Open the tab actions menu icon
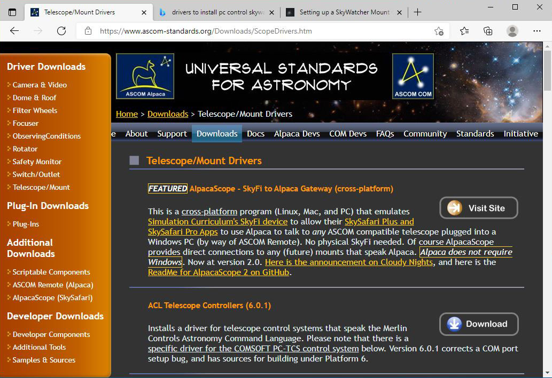The width and height of the screenshot is (552, 378). [12, 12]
